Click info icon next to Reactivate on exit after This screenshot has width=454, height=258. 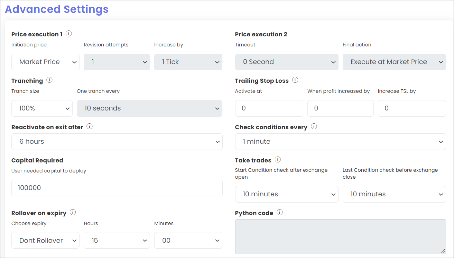coord(90,126)
